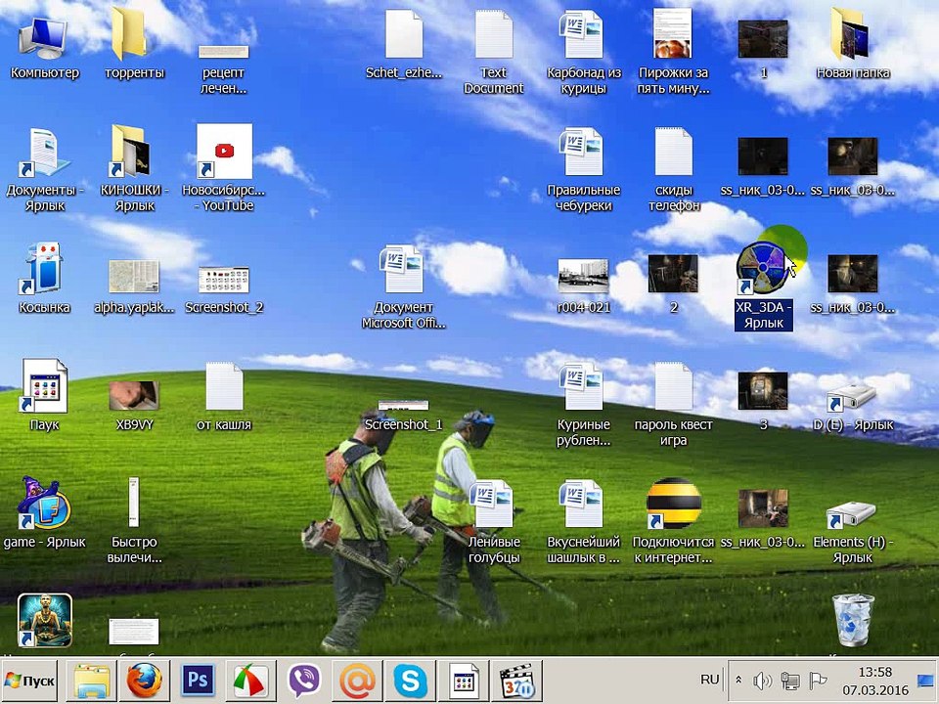
Task: Select the Schet_ezhe... file
Action: click(x=404, y=44)
